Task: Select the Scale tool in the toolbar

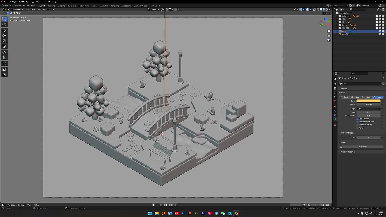Action: (x=4, y=41)
